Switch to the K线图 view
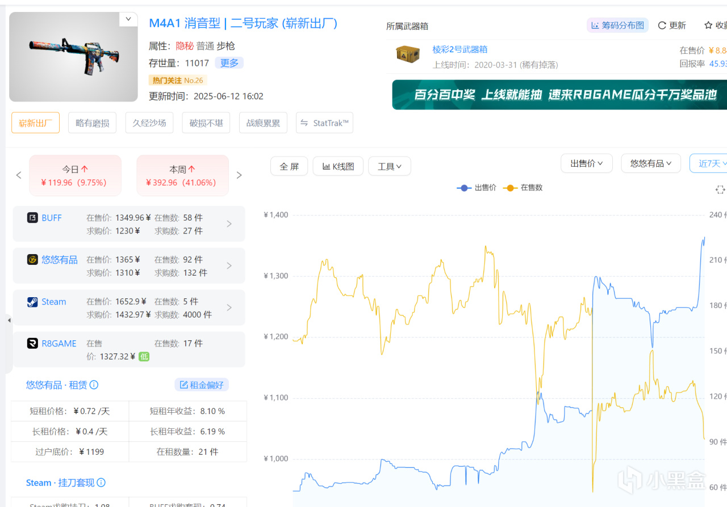Viewport: 727px width, 507px height. [x=338, y=166]
